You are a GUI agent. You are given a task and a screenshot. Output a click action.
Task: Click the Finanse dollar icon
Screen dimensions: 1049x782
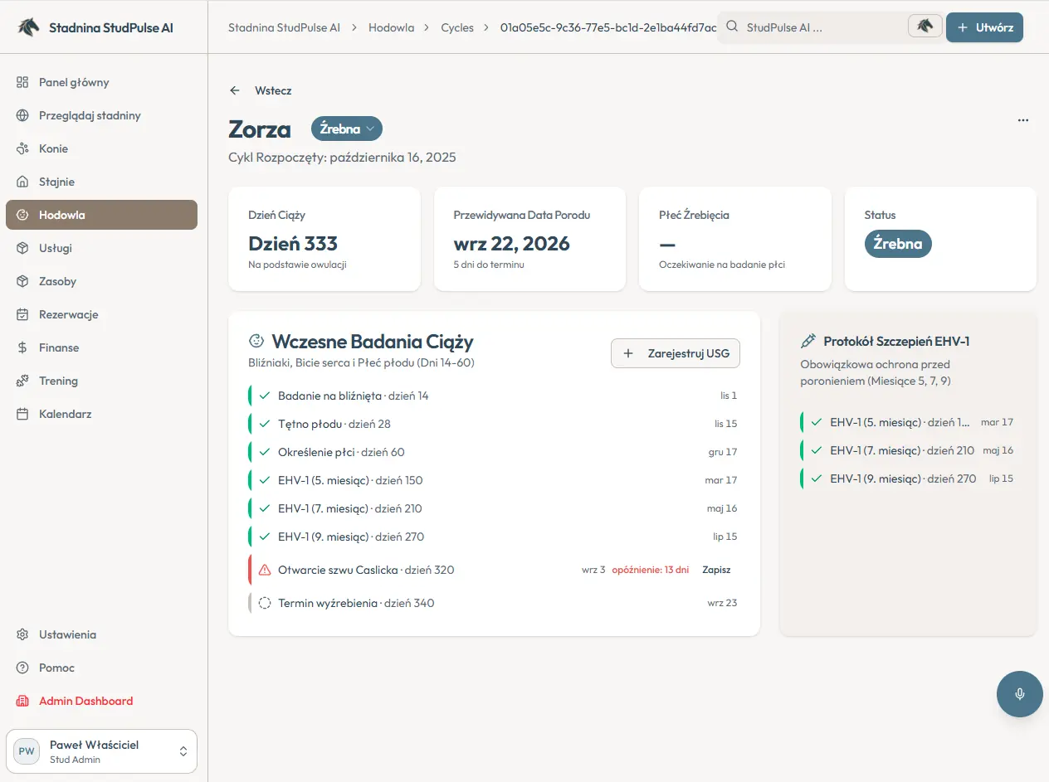[x=22, y=347]
